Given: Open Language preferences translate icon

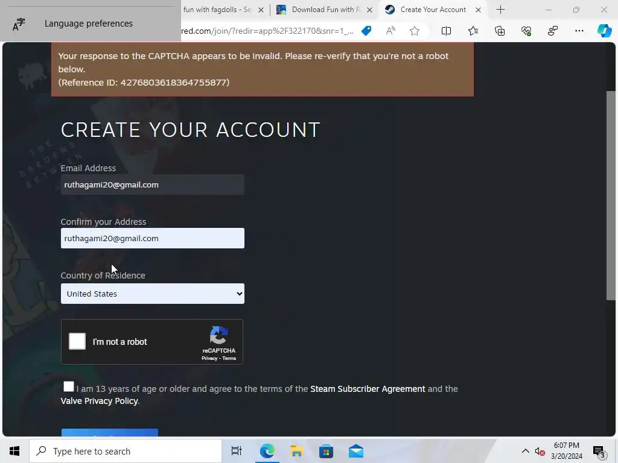Looking at the screenshot, I should coord(19,24).
